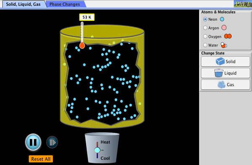Click the Heat label on bucket
The width and height of the screenshot is (252, 165).
105,142
